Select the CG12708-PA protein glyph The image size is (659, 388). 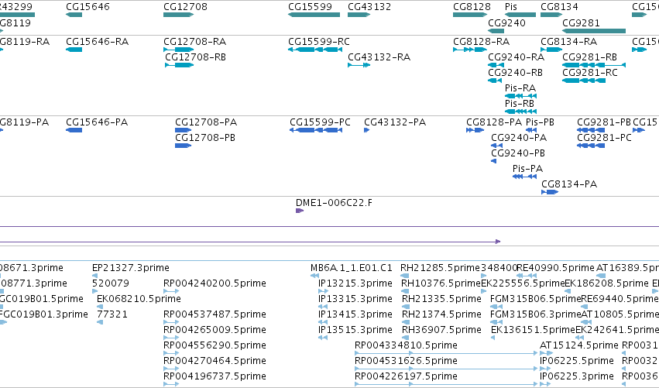click(x=184, y=130)
